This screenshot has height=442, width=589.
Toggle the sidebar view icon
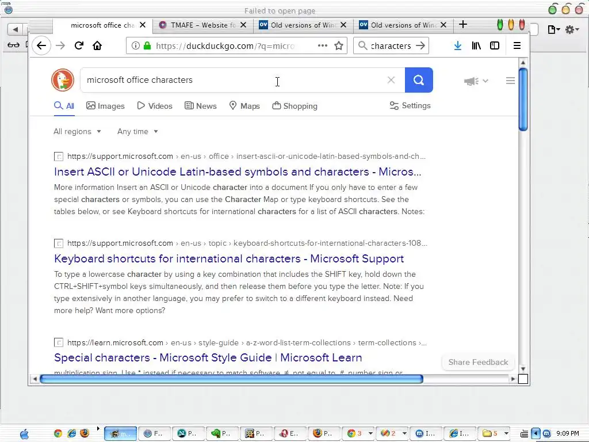pyautogui.click(x=495, y=46)
